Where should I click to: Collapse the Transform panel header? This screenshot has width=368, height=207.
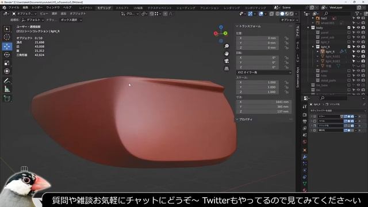(249, 26)
